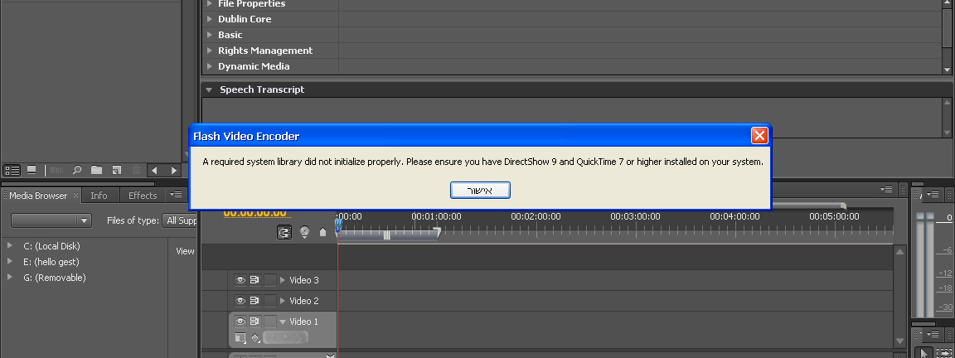Expand E: (hello gest) drive
The height and width of the screenshot is (358, 955).
10,261
